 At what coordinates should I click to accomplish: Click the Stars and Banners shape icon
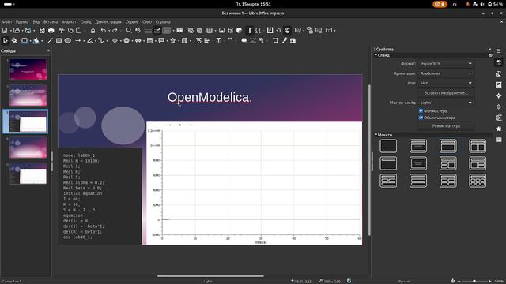pyautogui.click(x=173, y=40)
